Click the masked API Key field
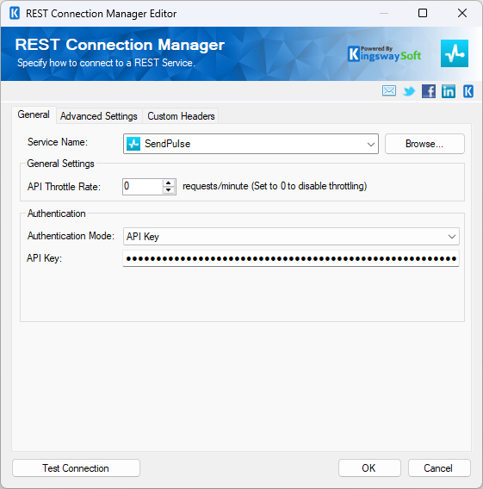483x489 pixels. tap(291, 258)
